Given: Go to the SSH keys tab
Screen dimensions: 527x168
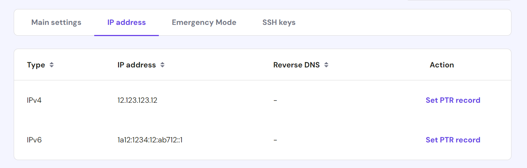Looking at the screenshot, I should tap(279, 22).
